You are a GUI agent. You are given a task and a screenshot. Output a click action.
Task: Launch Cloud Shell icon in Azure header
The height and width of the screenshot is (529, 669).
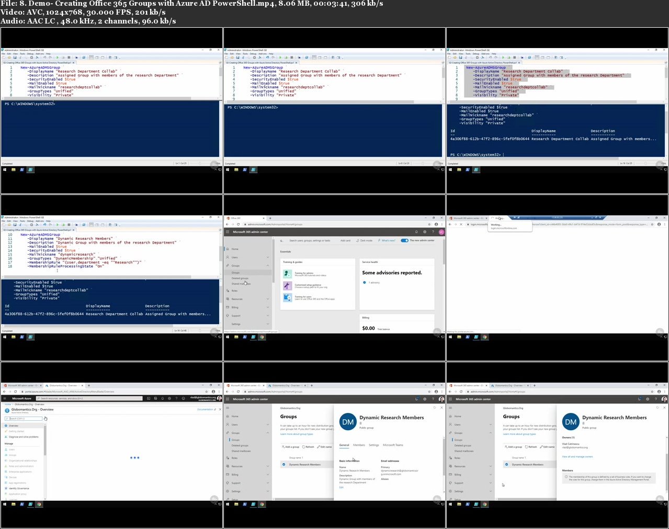(149, 398)
